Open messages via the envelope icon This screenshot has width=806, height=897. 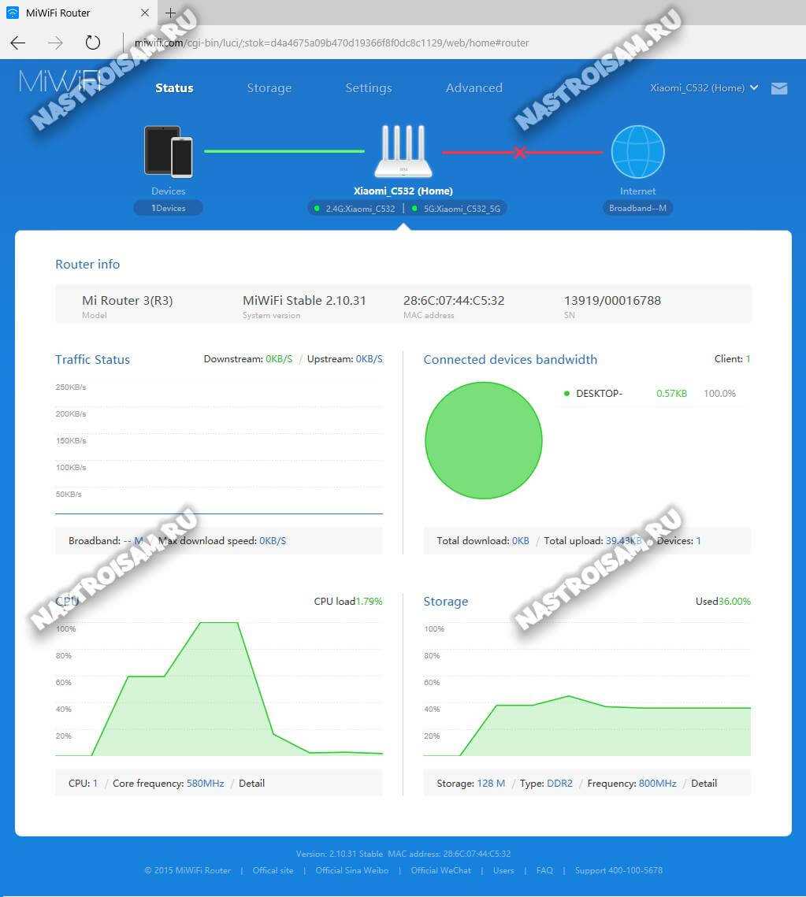[x=779, y=88]
